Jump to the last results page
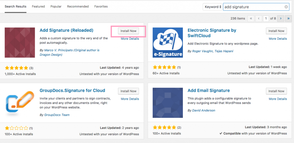 [x=288, y=18]
